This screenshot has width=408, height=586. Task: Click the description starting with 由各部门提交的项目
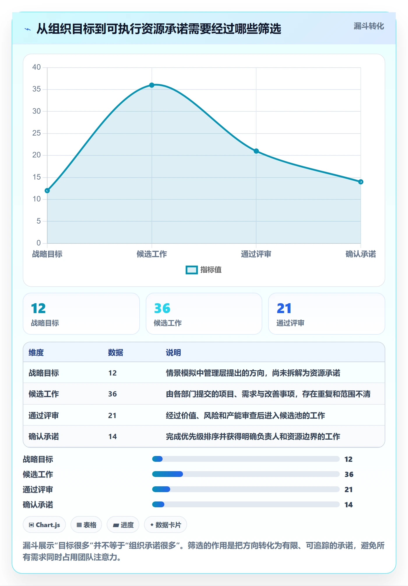point(268,394)
